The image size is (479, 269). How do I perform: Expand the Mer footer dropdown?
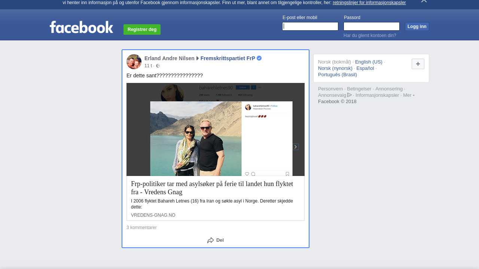click(409, 95)
